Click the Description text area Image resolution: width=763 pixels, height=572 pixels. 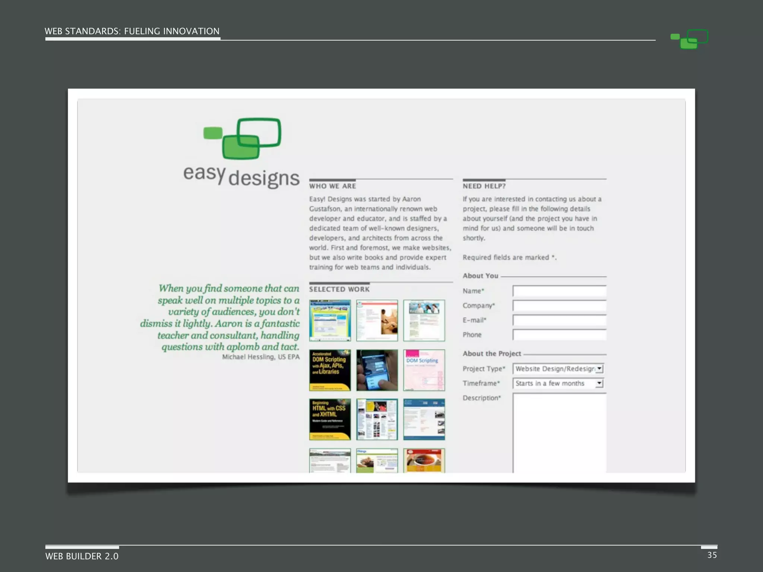559,432
